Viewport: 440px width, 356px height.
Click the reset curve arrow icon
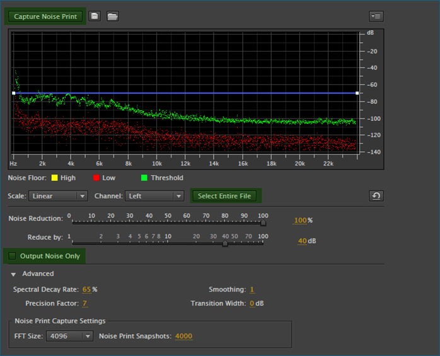(376, 196)
